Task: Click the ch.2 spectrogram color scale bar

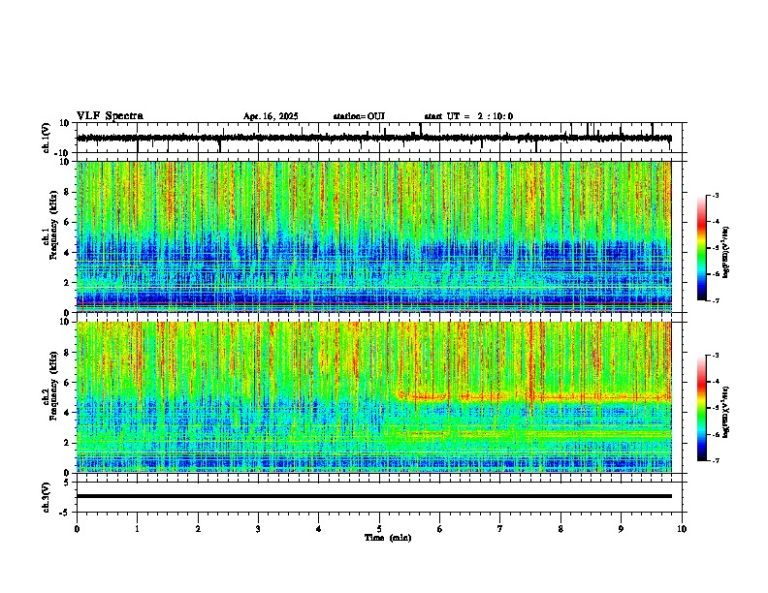Action: coord(702,408)
